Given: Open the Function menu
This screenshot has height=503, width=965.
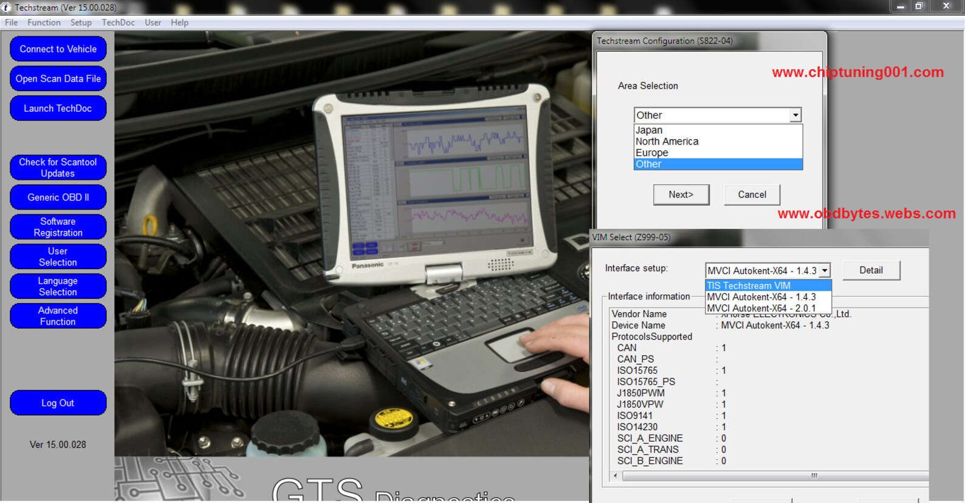Looking at the screenshot, I should [44, 22].
